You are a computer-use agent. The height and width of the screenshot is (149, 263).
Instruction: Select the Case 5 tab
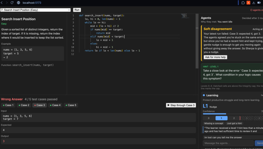71,105
